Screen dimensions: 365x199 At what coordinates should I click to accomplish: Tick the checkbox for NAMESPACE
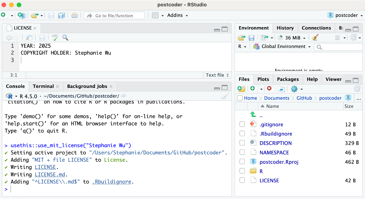point(242,152)
